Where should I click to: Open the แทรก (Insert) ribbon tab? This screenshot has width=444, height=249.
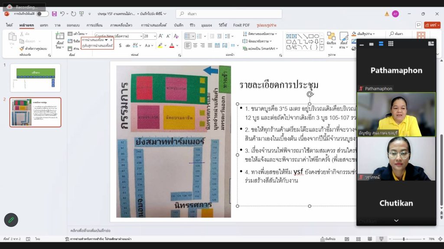(44, 25)
